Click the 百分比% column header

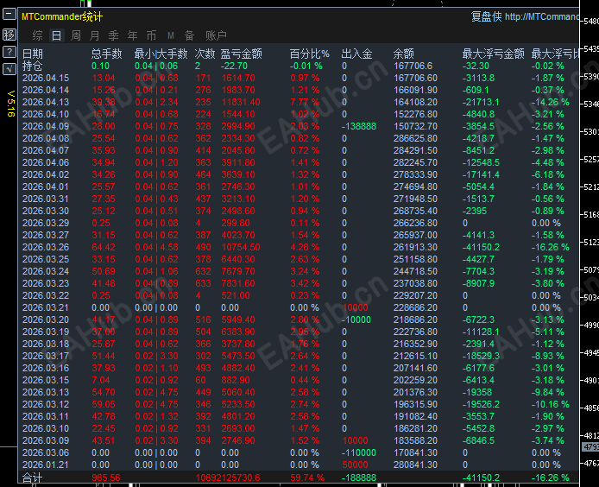310,54
